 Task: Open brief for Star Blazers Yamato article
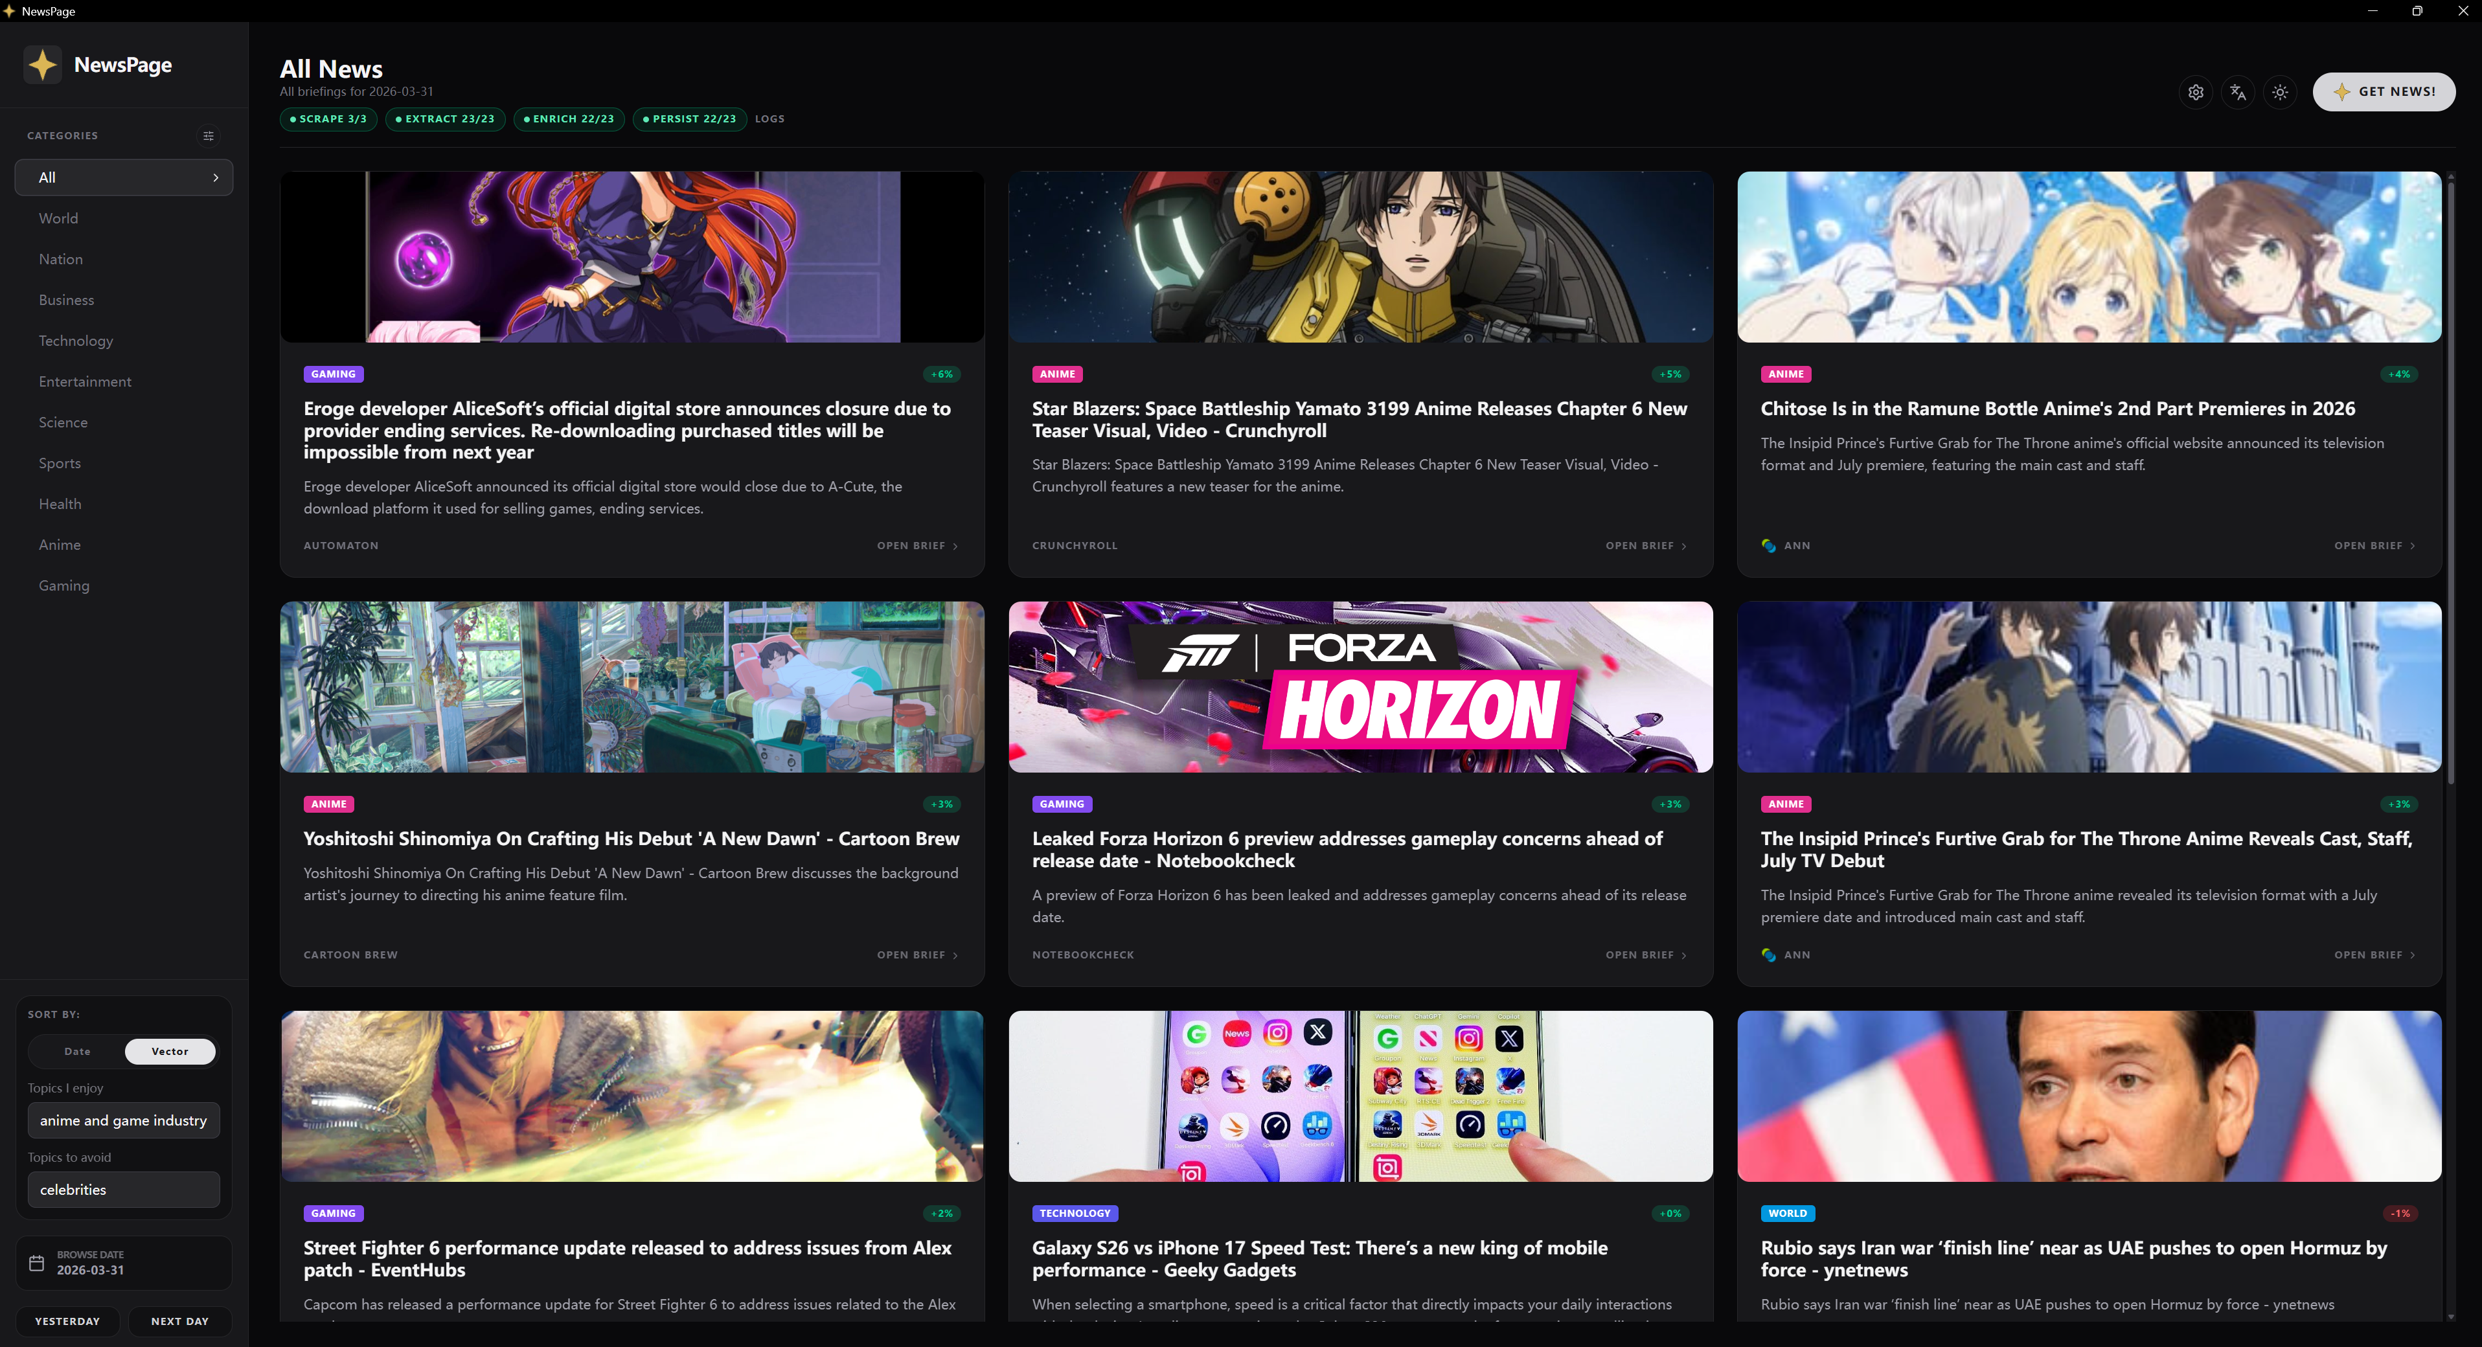[x=1646, y=545]
